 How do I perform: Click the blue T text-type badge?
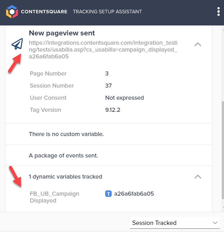click(108, 194)
